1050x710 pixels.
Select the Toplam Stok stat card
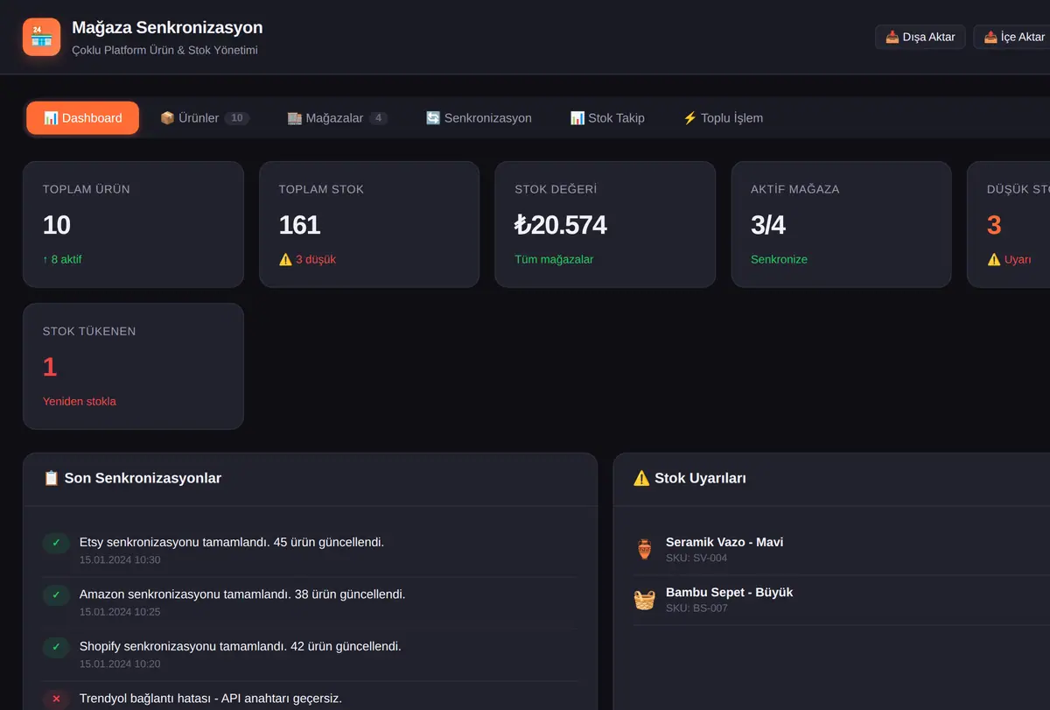pos(369,224)
